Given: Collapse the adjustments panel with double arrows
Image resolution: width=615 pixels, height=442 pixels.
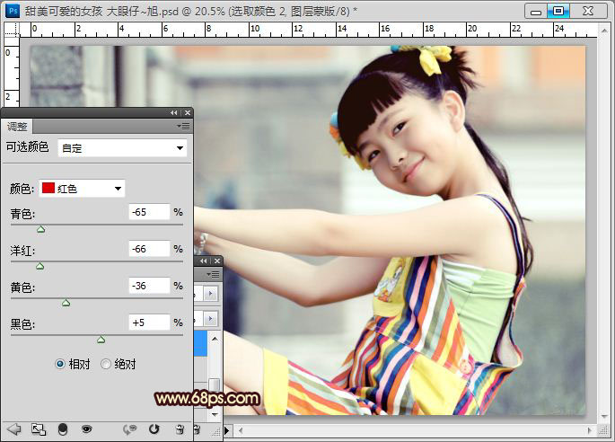Looking at the screenshot, I should (x=174, y=113).
